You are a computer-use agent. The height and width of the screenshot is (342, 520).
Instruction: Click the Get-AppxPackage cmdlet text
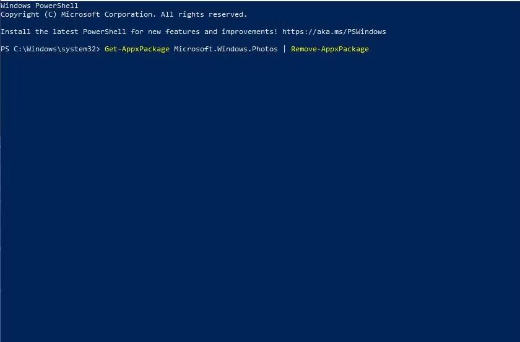137,49
